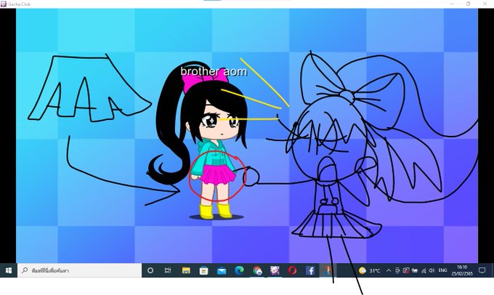
Task: Launch Opera browser from the taskbar
Action: tap(292, 270)
